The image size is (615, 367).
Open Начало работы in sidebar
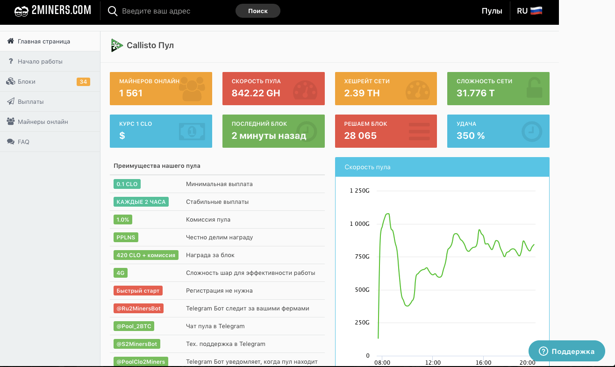[x=50, y=61]
